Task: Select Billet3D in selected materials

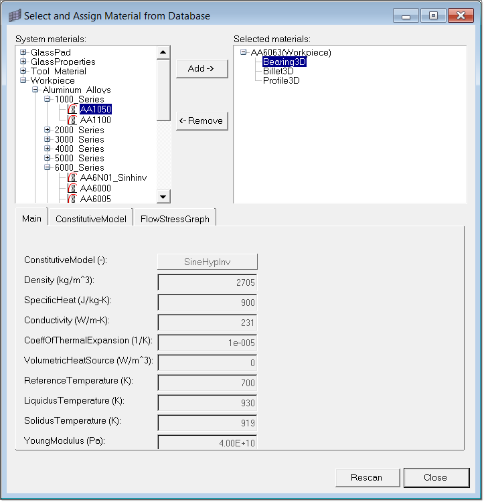Action: (278, 71)
